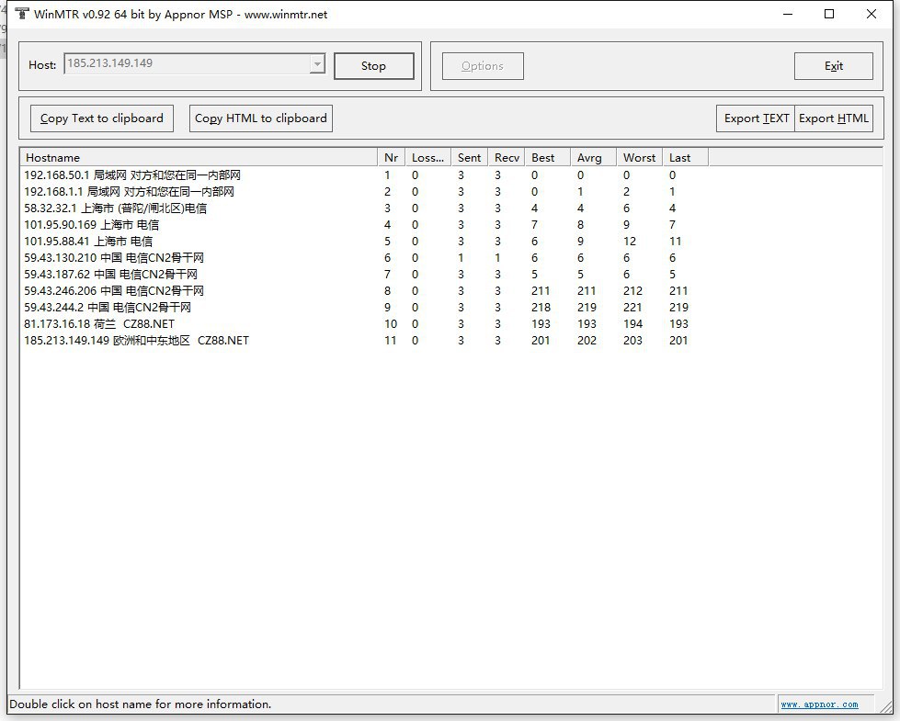The image size is (900, 721).
Task: Expand the Host dropdown arrow
Action: click(x=317, y=63)
